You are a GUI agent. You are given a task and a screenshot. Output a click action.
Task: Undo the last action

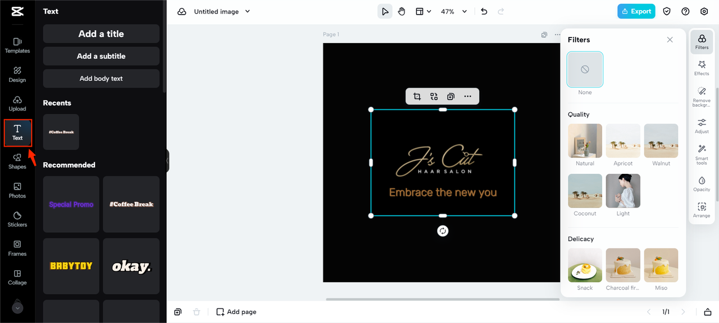[484, 11]
